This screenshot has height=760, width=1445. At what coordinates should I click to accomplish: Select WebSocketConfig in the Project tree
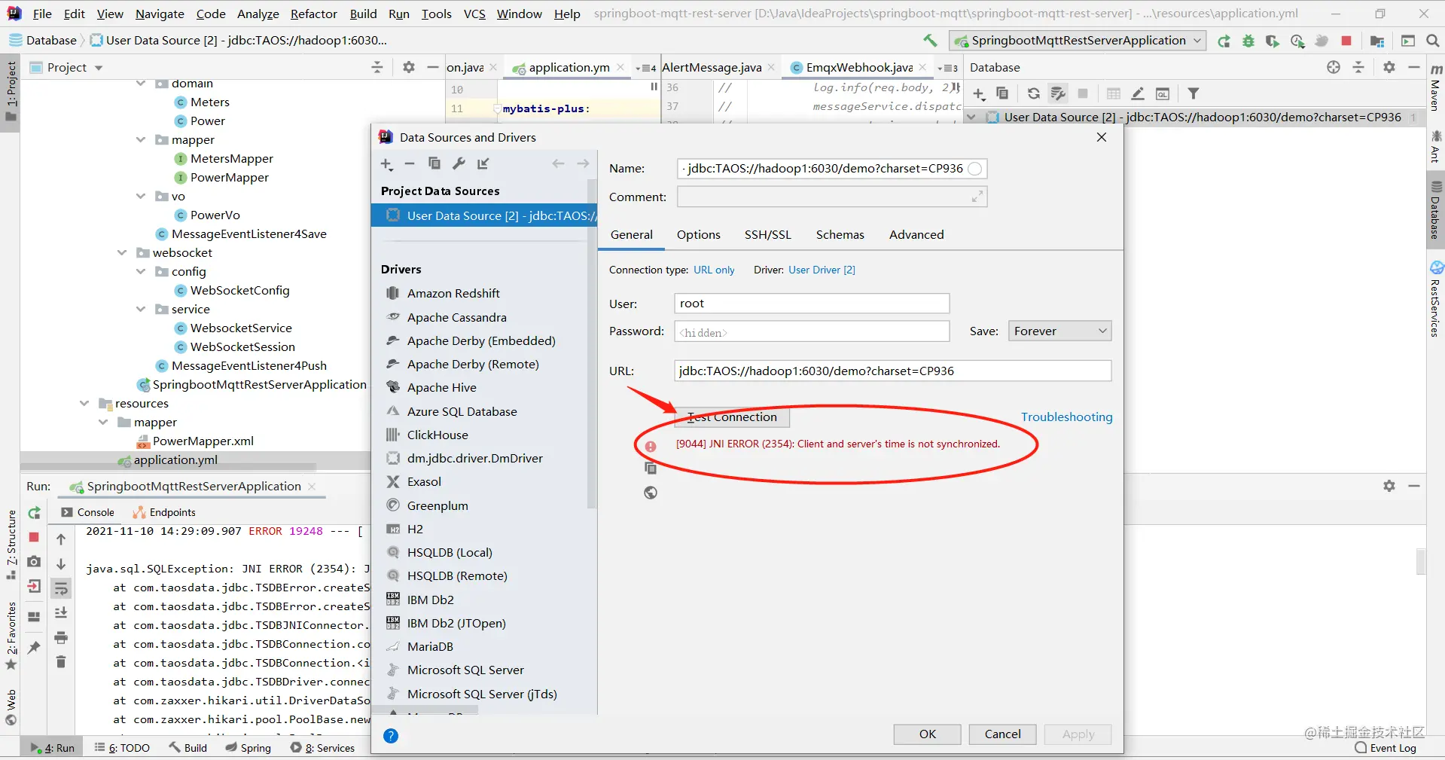(239, 291)
